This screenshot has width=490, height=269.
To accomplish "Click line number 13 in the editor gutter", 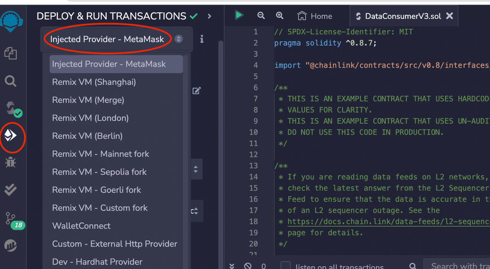I will coord(253,166).
